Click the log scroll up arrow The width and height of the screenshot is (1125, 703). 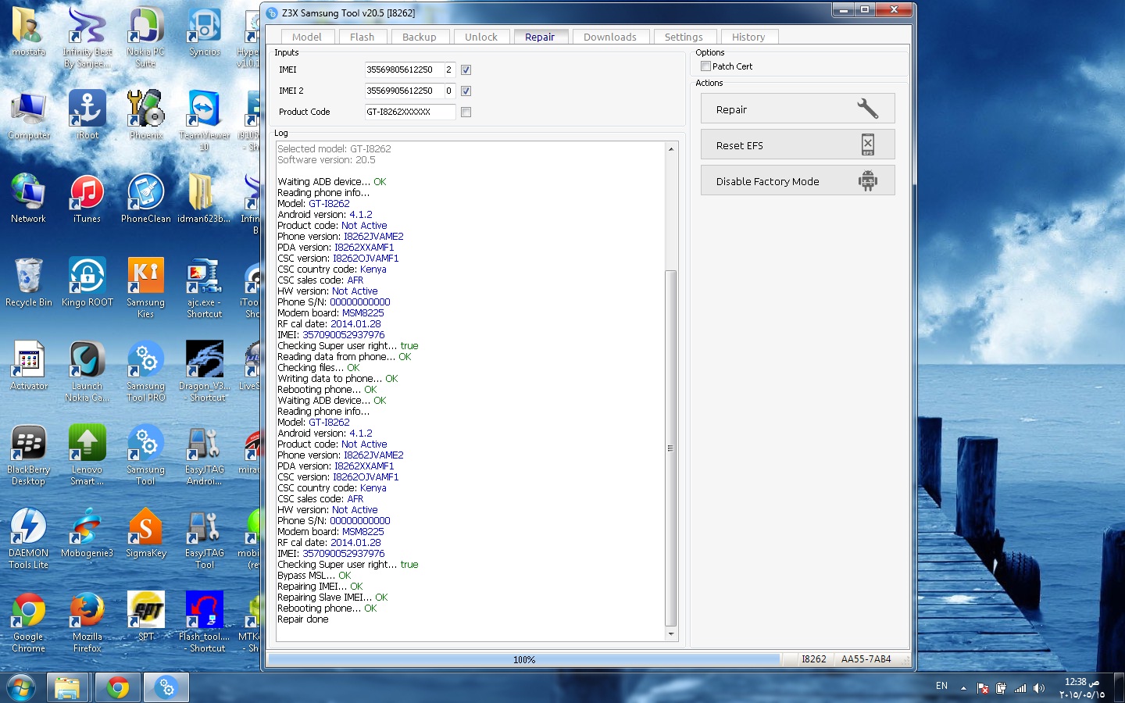point(671,148)
